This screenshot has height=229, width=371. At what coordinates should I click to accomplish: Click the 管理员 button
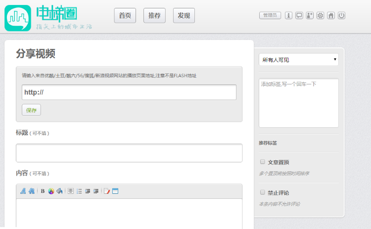(270, 16)
